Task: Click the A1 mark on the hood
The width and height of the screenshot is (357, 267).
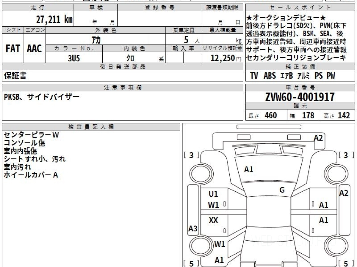Action: click(249, 169)
